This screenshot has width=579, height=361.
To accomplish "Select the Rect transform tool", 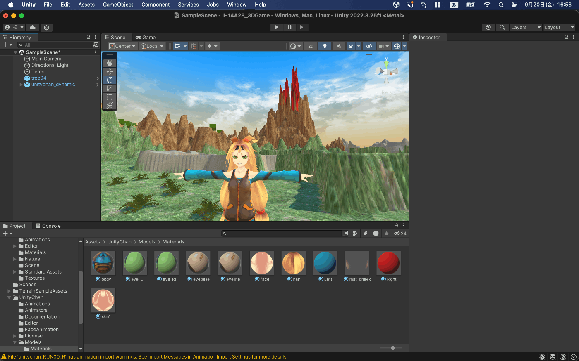I will click(x=110, y=97).
